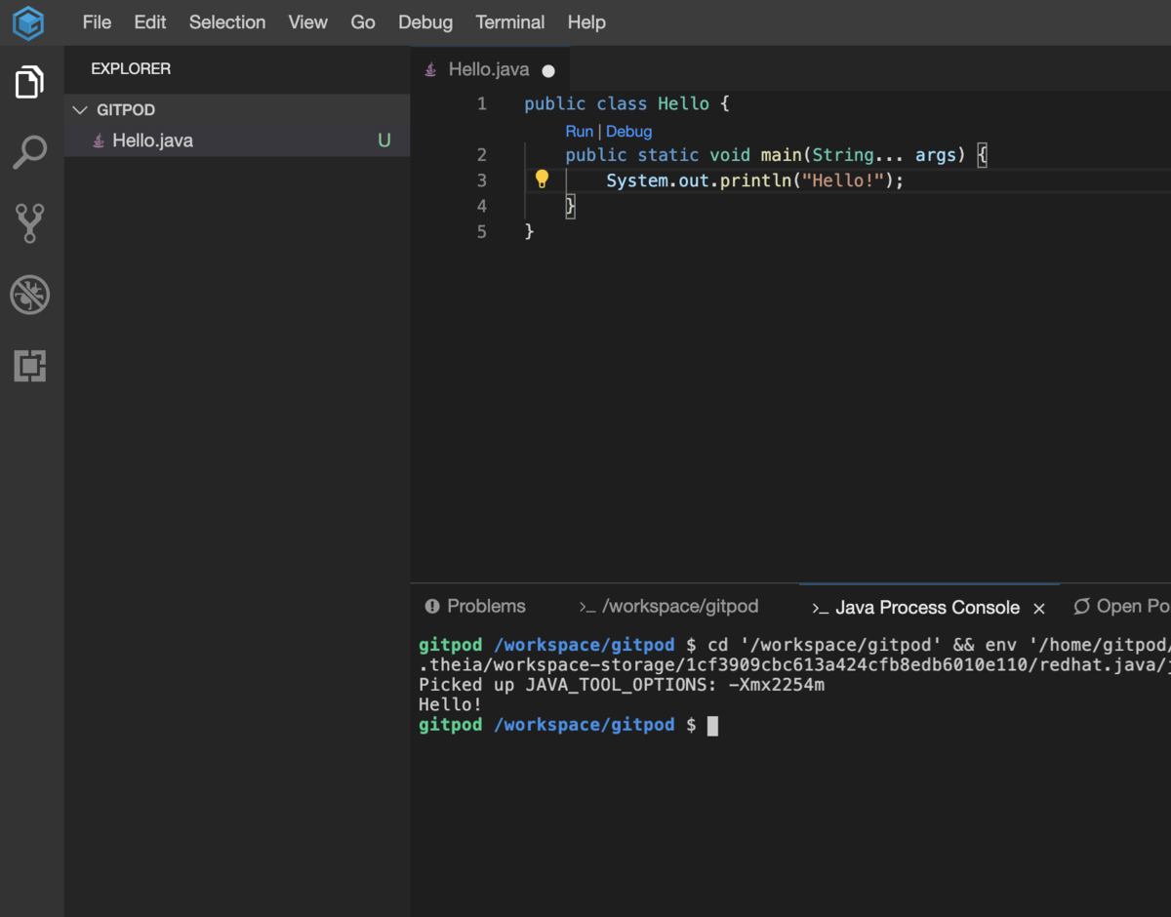
Task: Click the main method name
Action: (x=781, y=155)
